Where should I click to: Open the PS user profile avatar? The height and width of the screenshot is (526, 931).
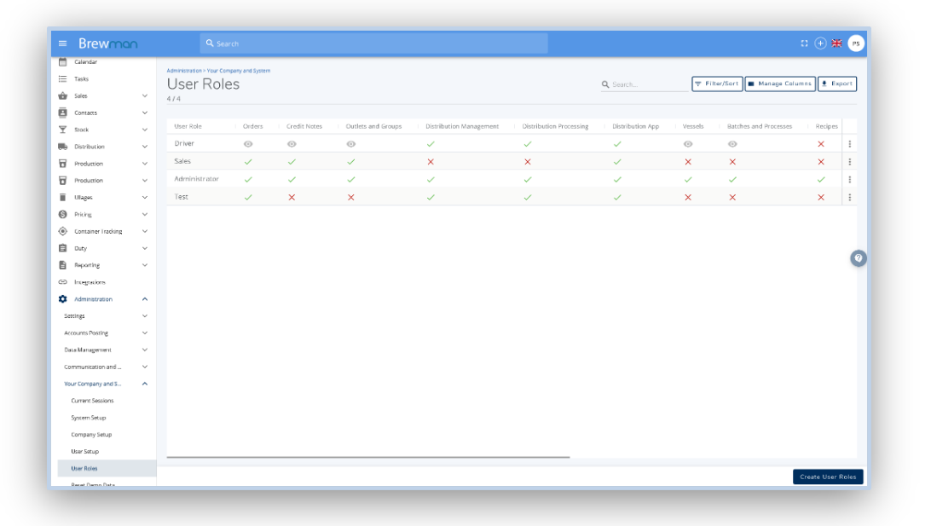(855, 43)
